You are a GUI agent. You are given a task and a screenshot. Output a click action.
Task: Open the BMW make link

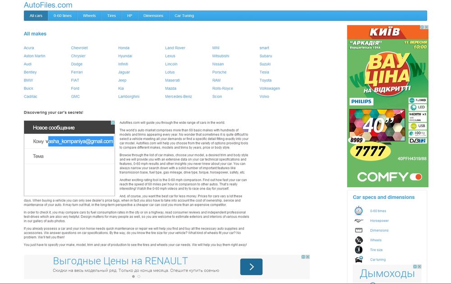(x=28, y=81)
